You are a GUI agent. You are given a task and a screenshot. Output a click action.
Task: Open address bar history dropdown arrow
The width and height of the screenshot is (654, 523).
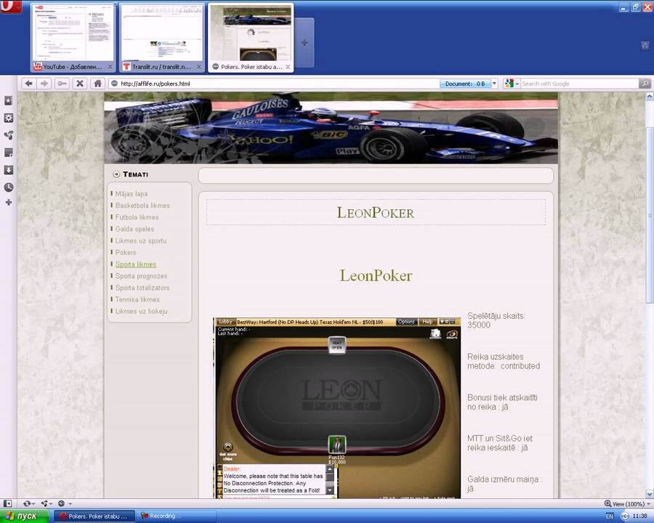pos(494,84)
